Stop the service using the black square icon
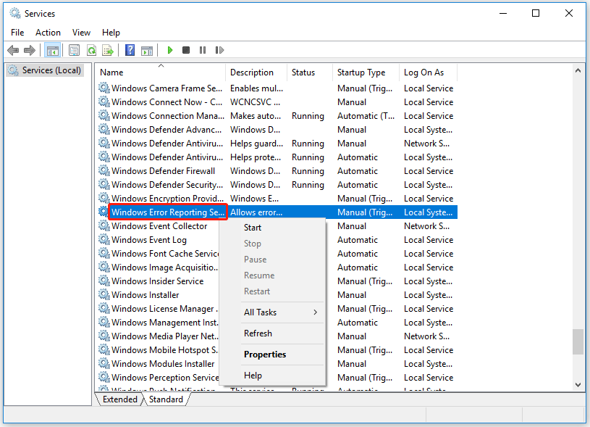This screenshot has height=427, width=590. click(x=186, y=50)
